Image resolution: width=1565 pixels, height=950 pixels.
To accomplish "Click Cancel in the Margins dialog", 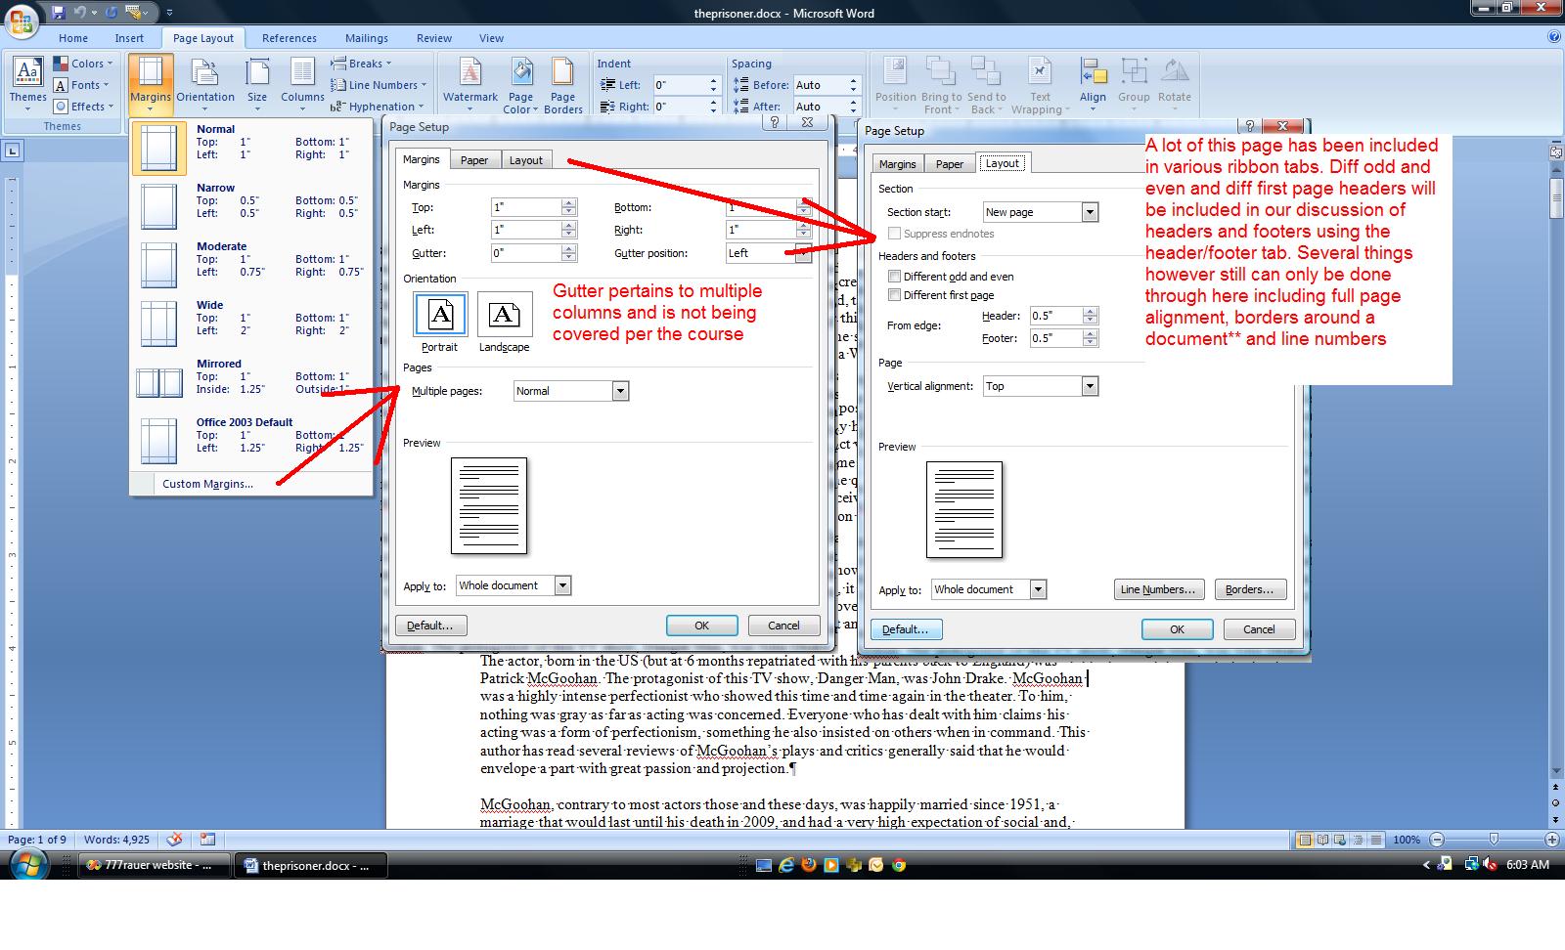I will [x=783, y=626].
